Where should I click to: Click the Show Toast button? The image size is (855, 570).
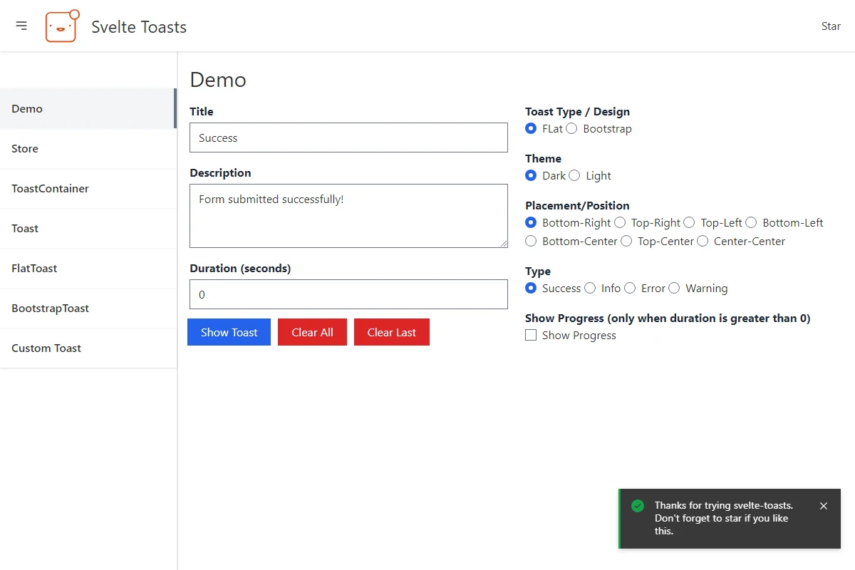tap(229, 332)
